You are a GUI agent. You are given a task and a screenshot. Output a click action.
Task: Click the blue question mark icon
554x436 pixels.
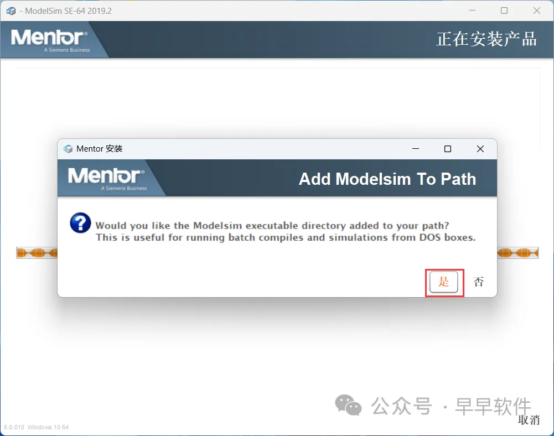click(80, 223)
